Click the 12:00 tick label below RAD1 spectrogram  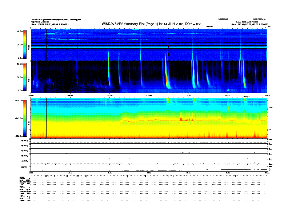tap(149, 95)
